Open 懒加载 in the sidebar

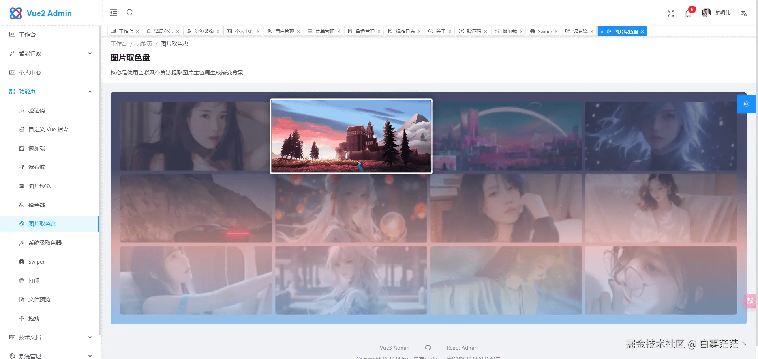click(49, 148)
